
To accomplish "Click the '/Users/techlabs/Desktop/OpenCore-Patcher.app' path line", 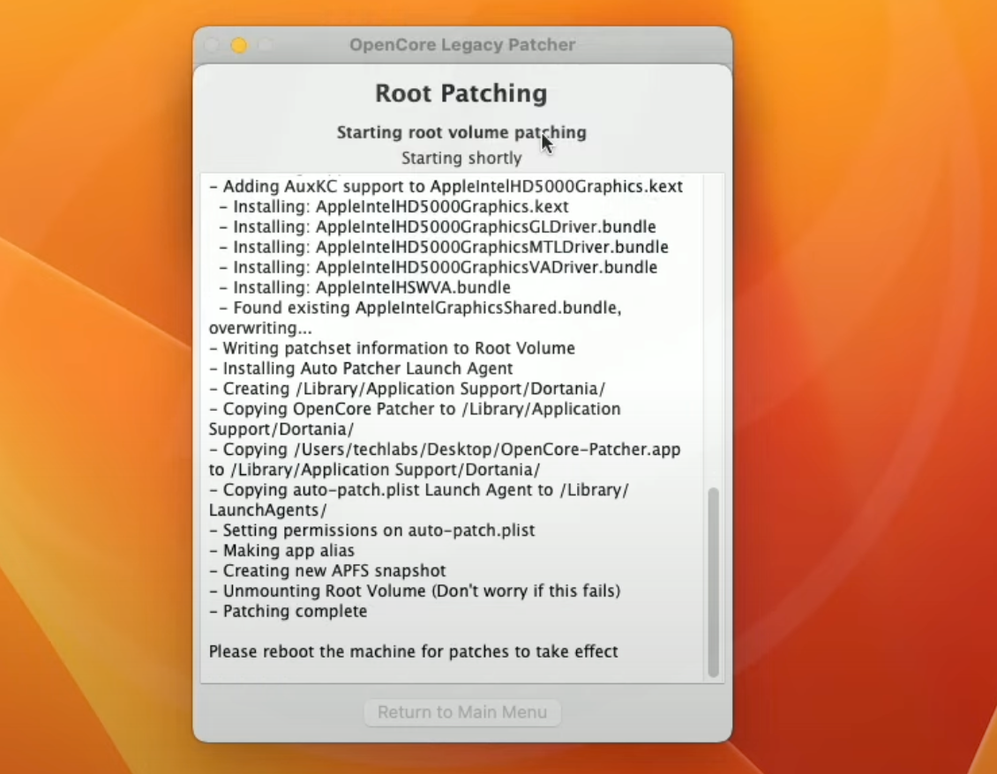I will coord(445,459).
